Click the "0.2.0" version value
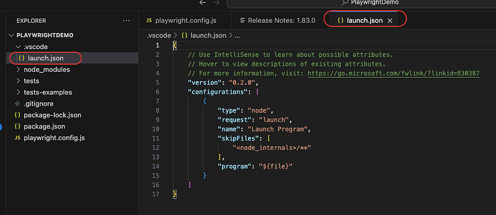Viewport: 496px width, 215px height. pyautogui.click(x=242, y=83)
